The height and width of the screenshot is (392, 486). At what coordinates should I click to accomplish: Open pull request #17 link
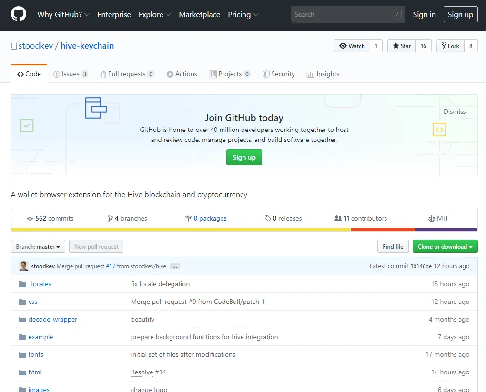(111, 266)
